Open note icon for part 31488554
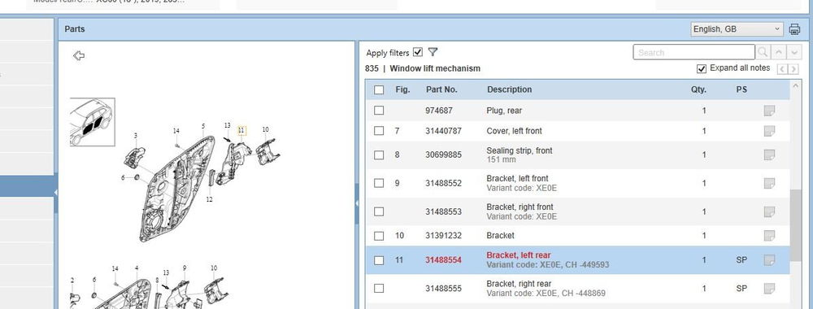Image resolution: width=813 pixels, height=309 pixels. point(769,259)
